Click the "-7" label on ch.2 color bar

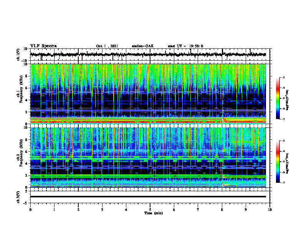pyautogui.click(x=283, y=183)
